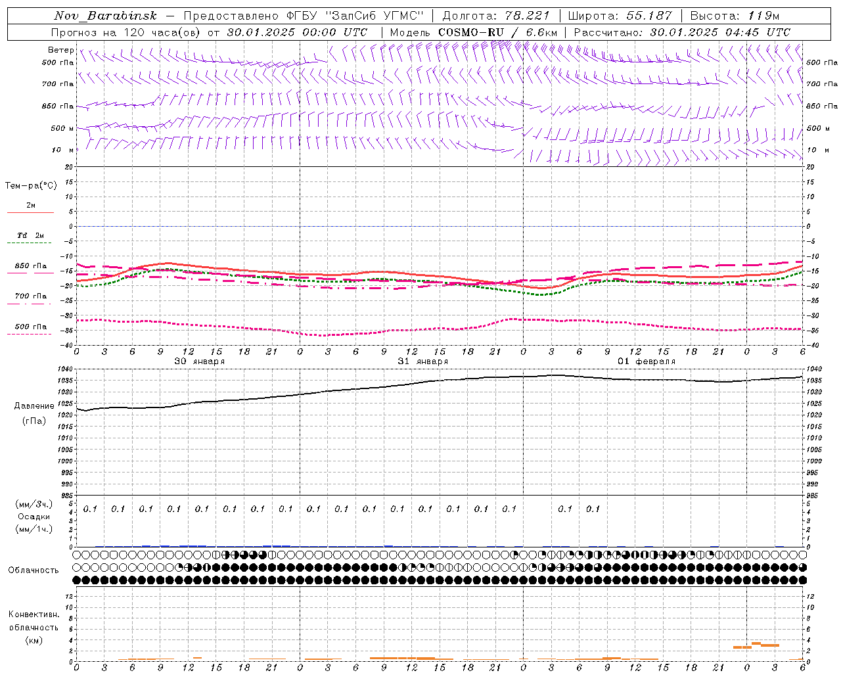
Task: Click the "850 гПа" temperature legend entry
Action: [31, 266]
